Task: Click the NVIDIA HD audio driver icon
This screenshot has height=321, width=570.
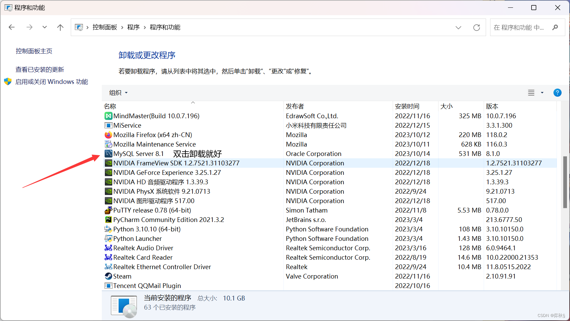Action: coord(108,182)
